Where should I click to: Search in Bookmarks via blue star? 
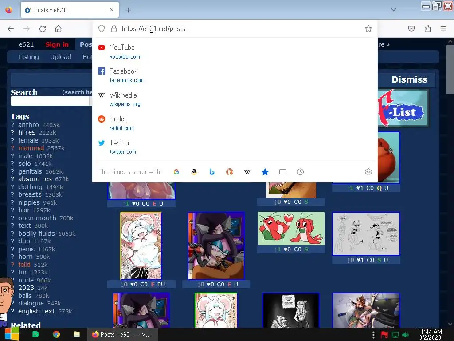(x=265, y=172)
